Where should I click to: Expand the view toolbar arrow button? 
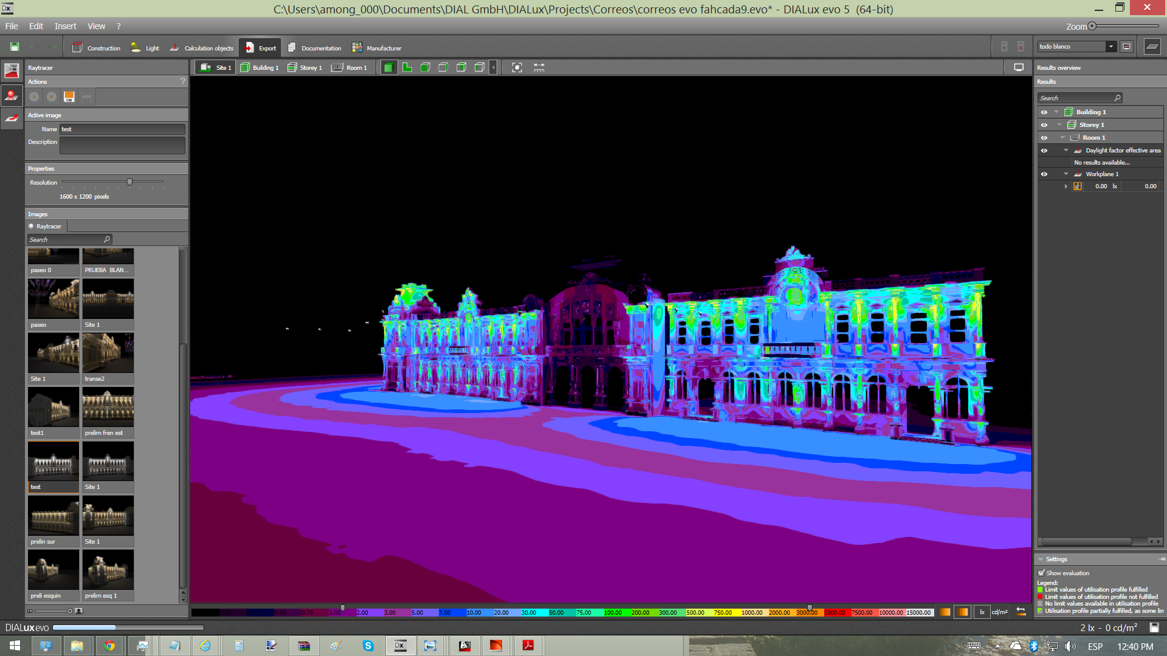[x=494, y=67]
